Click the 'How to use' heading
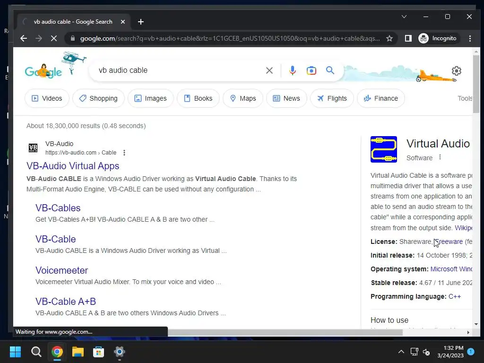484x363 pixels. (389, 320)
